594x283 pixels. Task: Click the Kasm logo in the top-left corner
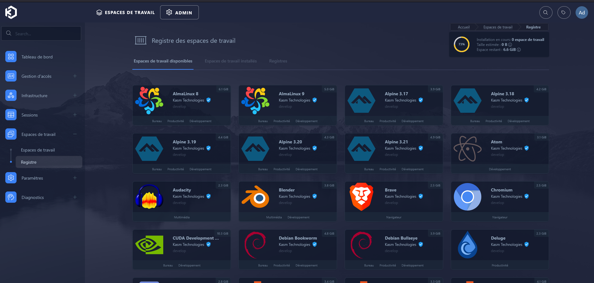[11, 12]
